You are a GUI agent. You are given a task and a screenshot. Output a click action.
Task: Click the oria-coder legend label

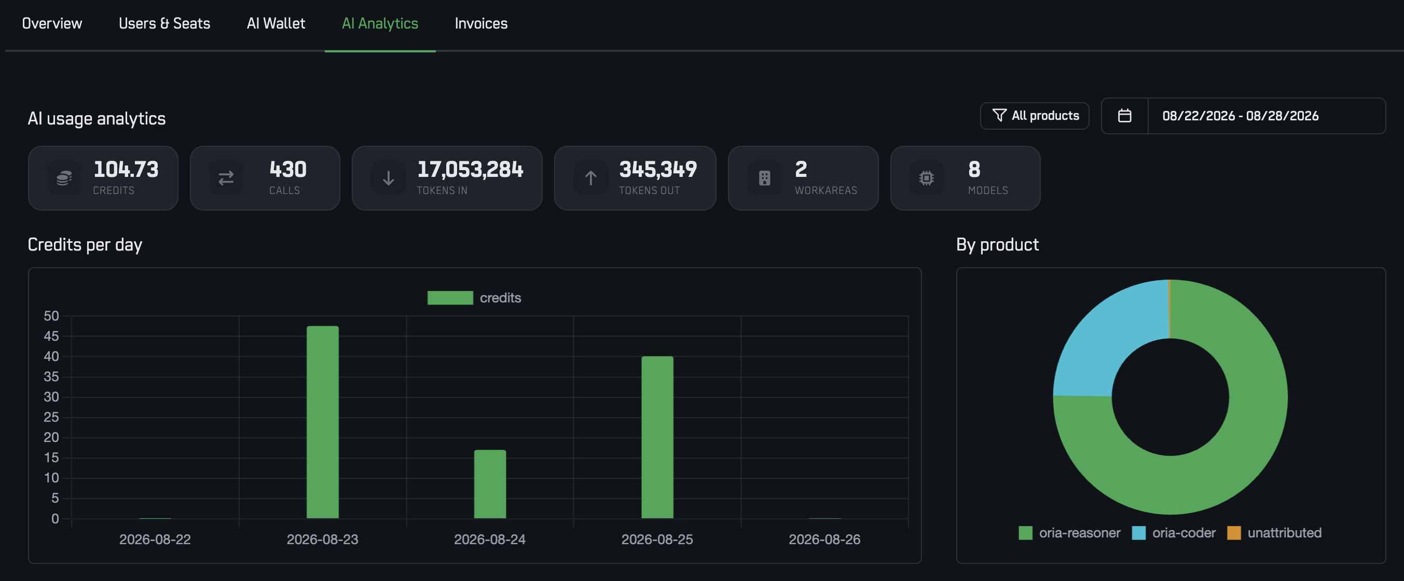coord(1184,532)
